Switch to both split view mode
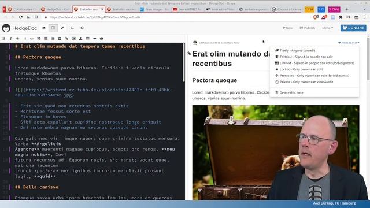Viewport: 370px width, 208px height. (53, 28)
